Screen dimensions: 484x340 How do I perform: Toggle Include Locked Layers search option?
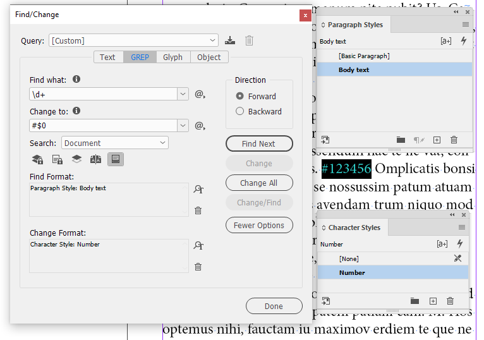37,159
